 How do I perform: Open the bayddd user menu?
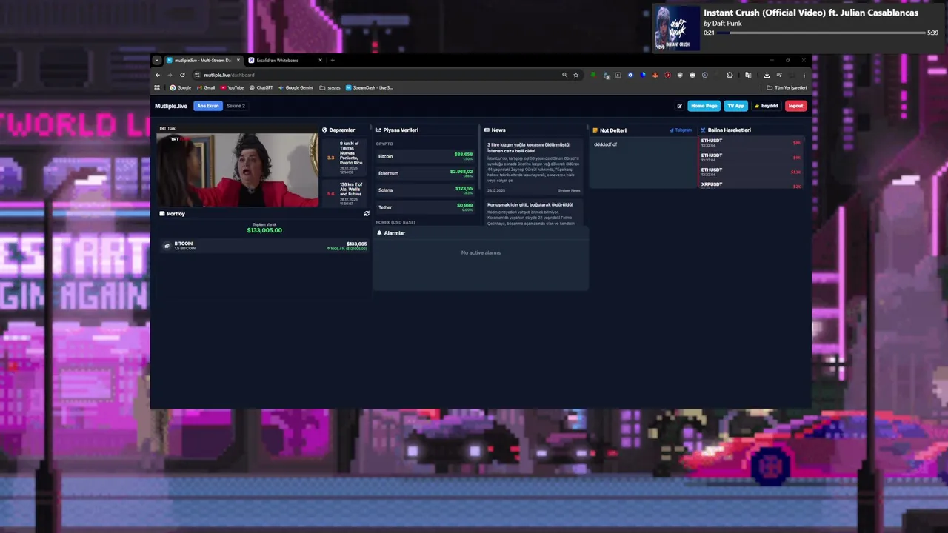pyautogui.click(x=767, y=106)
